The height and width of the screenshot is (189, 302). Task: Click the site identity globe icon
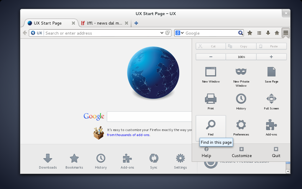point(33,33)
